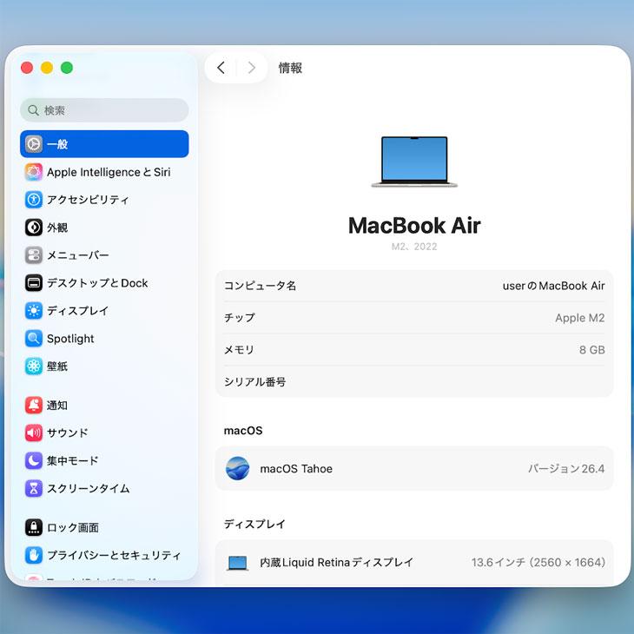
Task: Open 外観 settings pane
Action: (x=104, y=228)
